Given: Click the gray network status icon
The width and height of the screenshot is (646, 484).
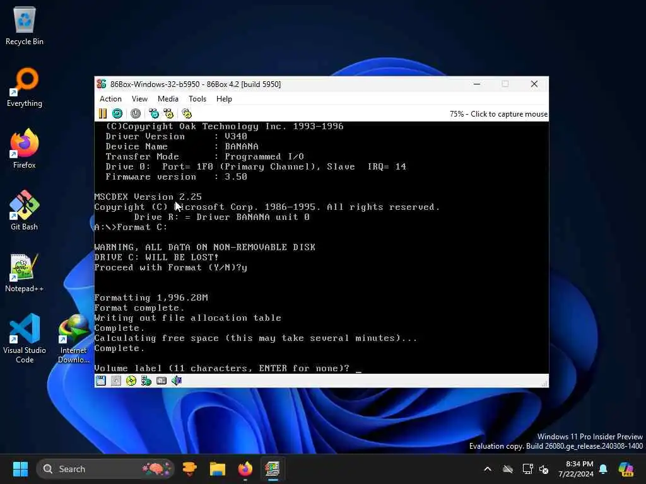Looking at the screenshot, I should [161, 381].
